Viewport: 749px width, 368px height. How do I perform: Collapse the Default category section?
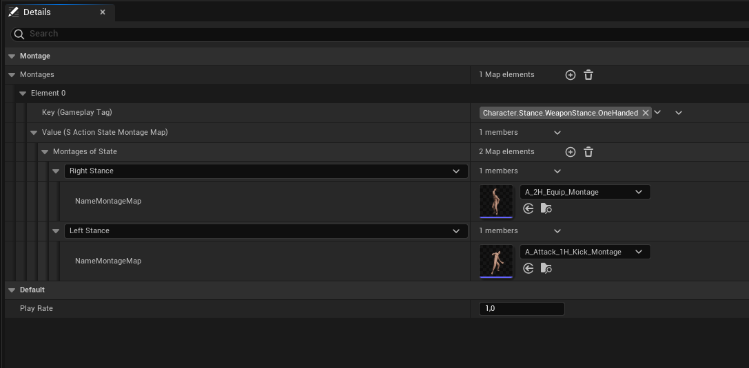point(11,290)
